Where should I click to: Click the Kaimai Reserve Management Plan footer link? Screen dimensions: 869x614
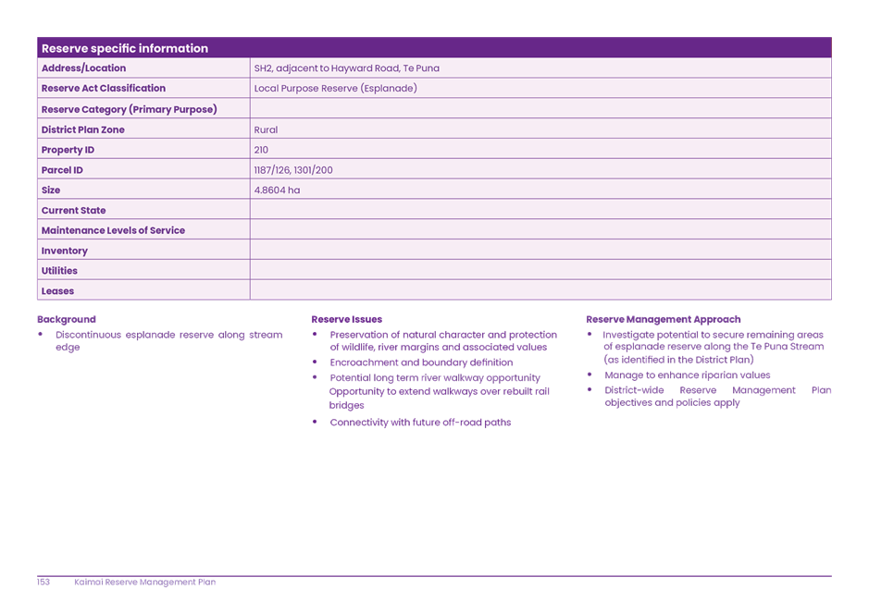145,583
